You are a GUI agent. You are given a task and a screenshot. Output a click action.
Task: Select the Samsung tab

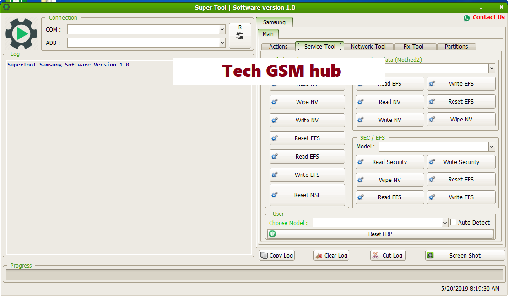pos(274,22)
